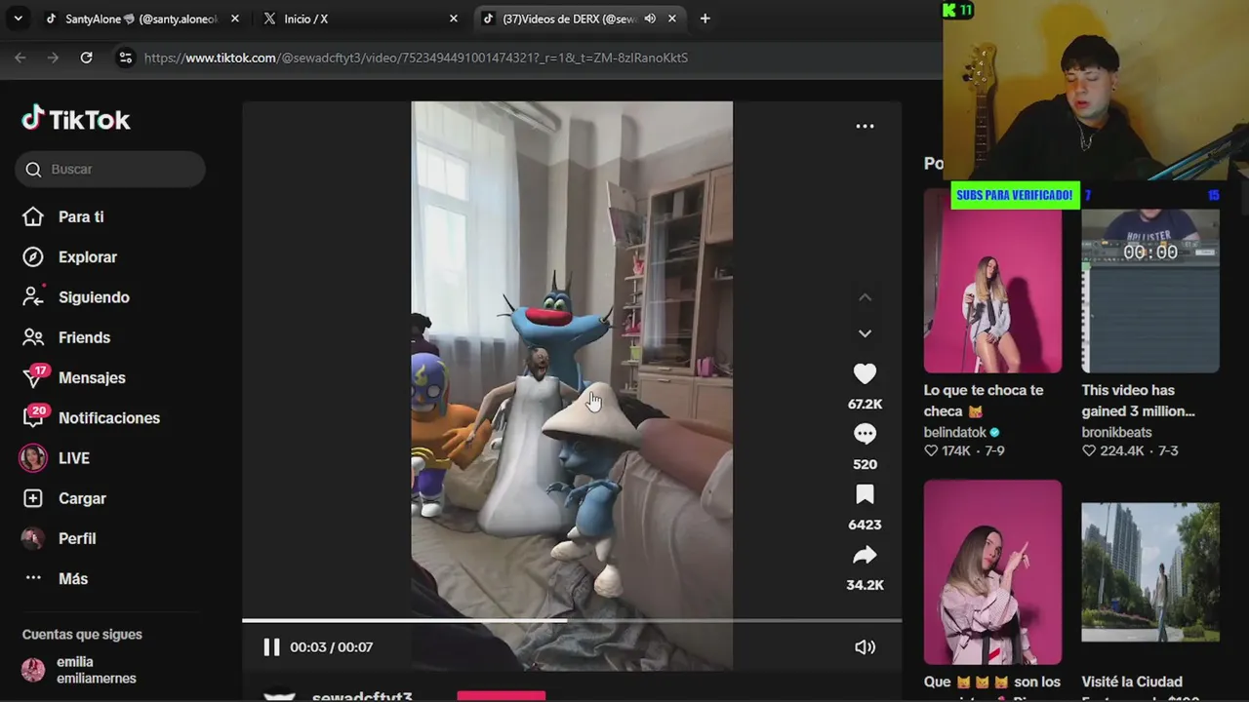
Task: Click the Buscar search field
Action: pos(110,169)
